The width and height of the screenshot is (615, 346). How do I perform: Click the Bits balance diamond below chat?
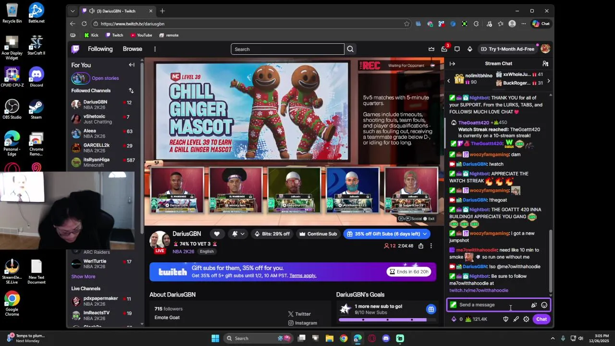click(x=456, y=319)
